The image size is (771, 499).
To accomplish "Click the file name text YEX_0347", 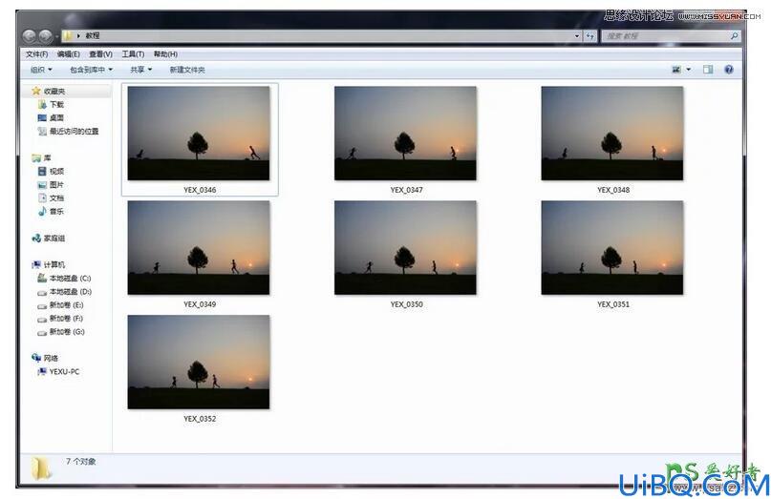I will [x=407, y=190].
